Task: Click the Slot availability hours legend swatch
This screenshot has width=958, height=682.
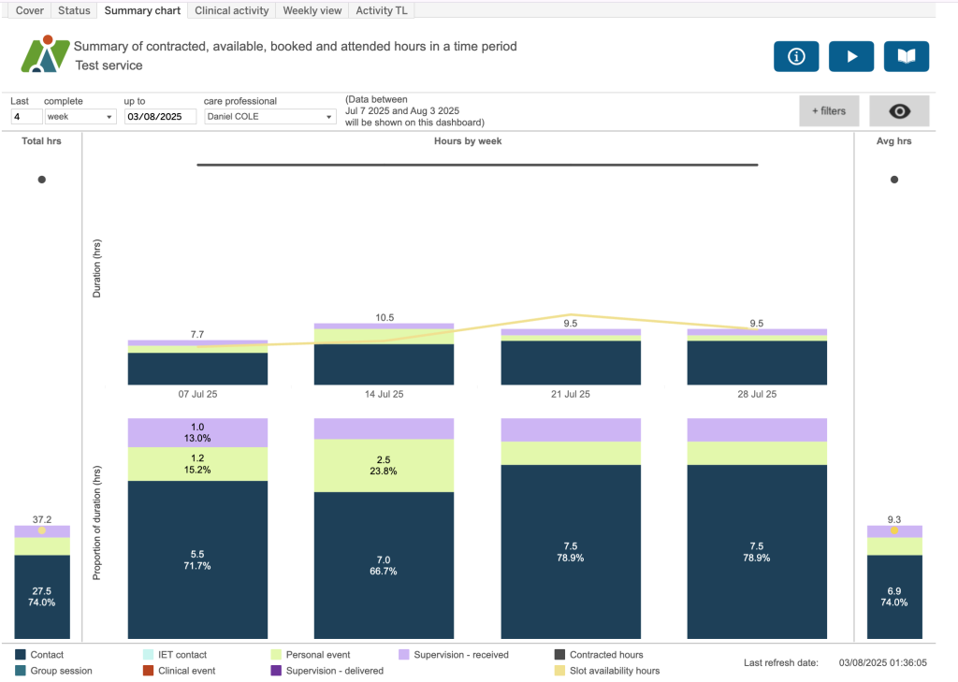Action: (x=559, y=671)
